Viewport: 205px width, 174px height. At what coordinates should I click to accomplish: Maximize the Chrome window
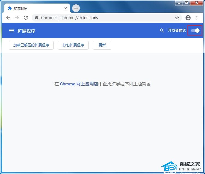pos(187,3)
